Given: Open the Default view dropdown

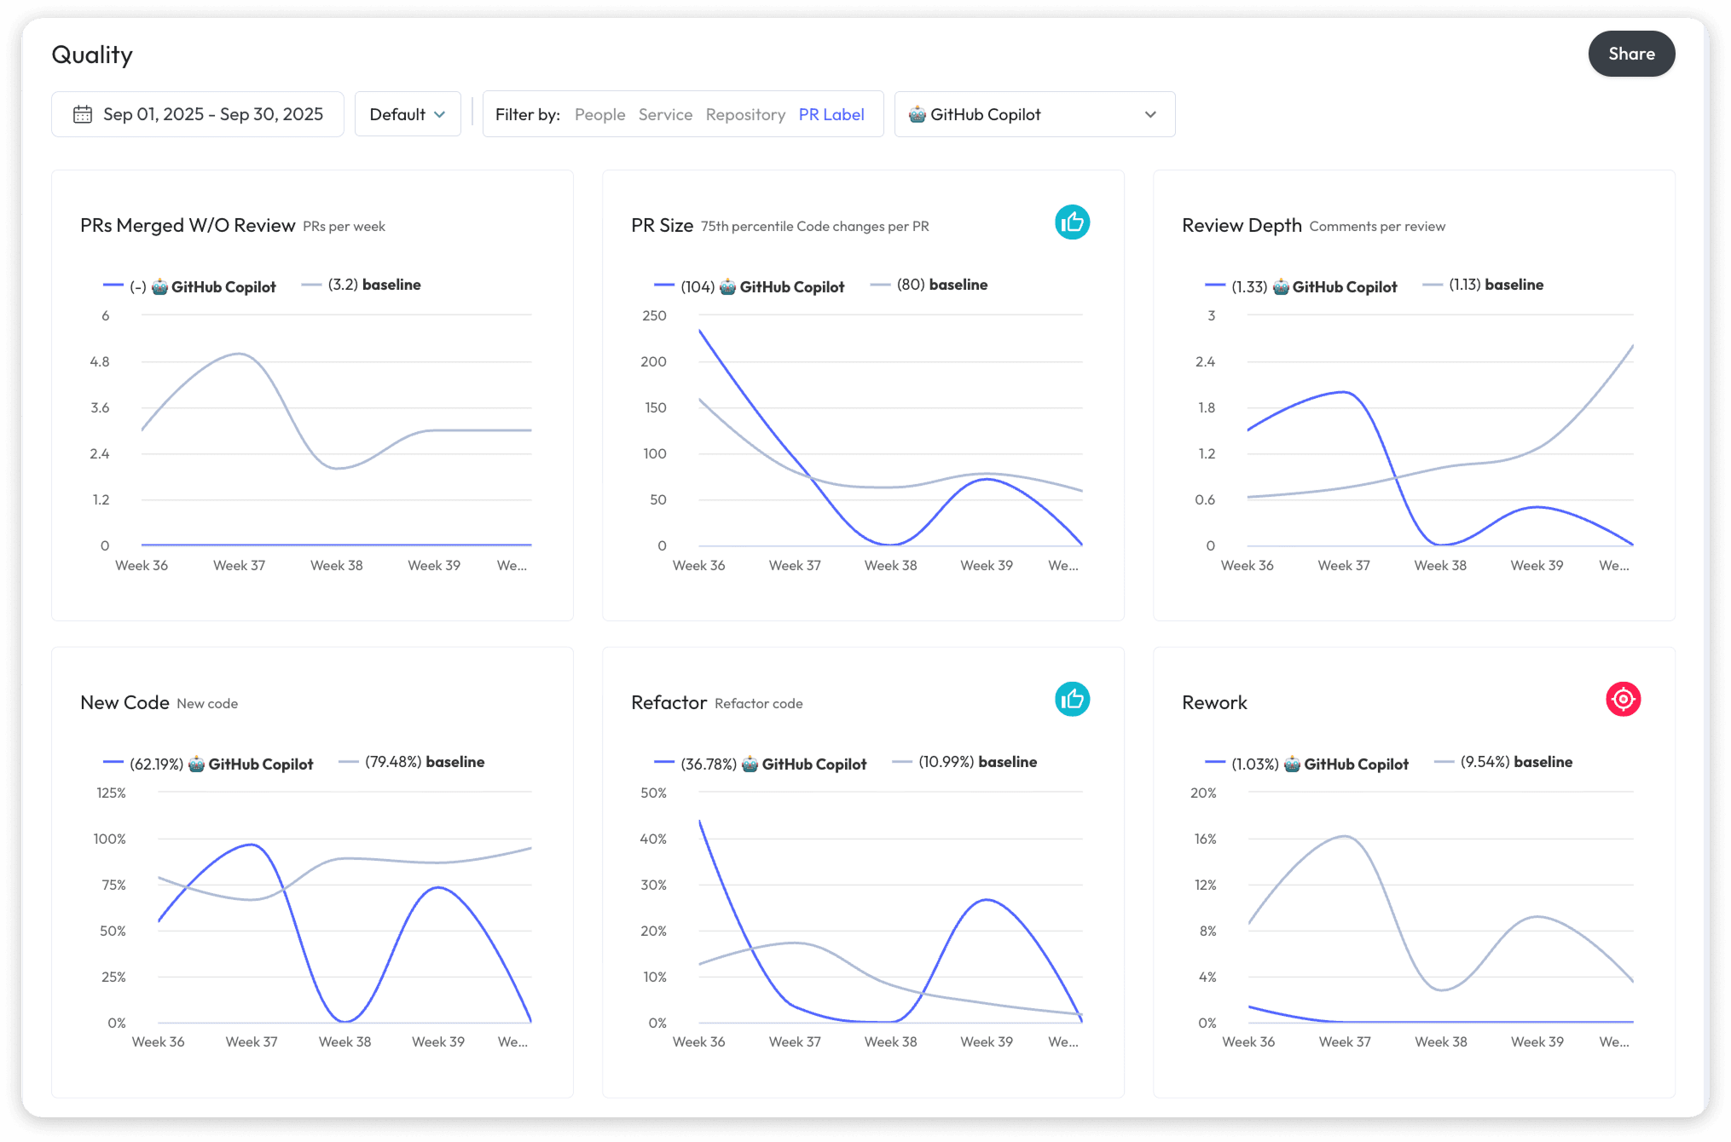Looking at the screenshot, I should (x=408, y=113).
